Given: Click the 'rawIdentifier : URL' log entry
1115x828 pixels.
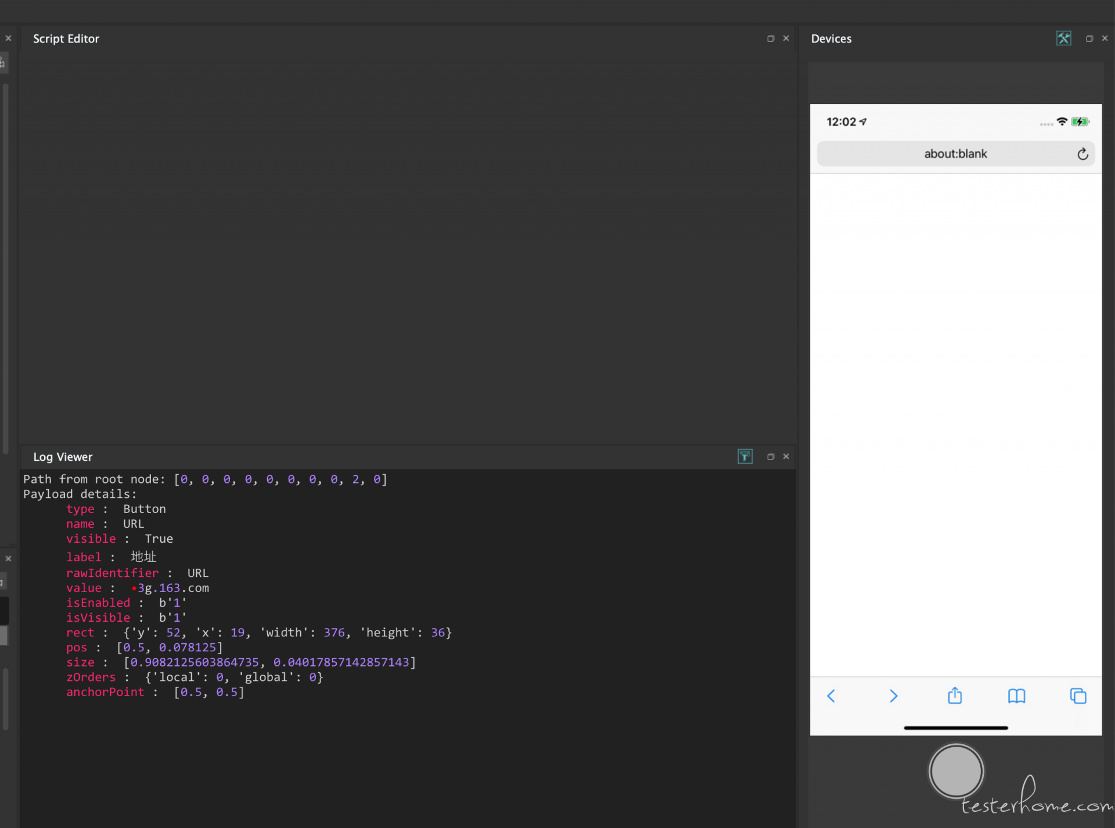Looking at the screenshot, I should coord(137,573).
